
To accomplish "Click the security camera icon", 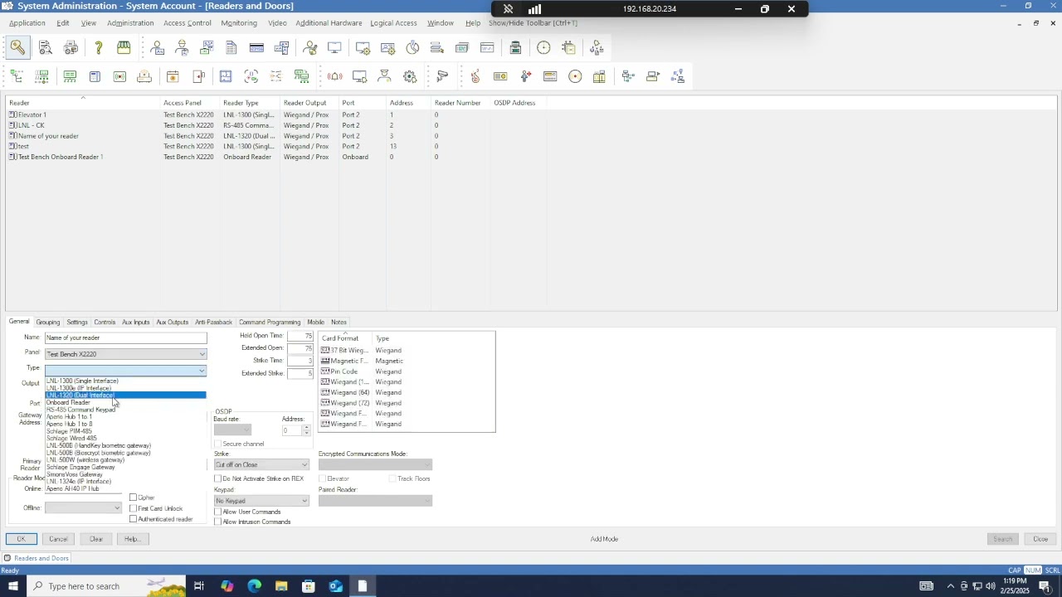I will 442,76.
